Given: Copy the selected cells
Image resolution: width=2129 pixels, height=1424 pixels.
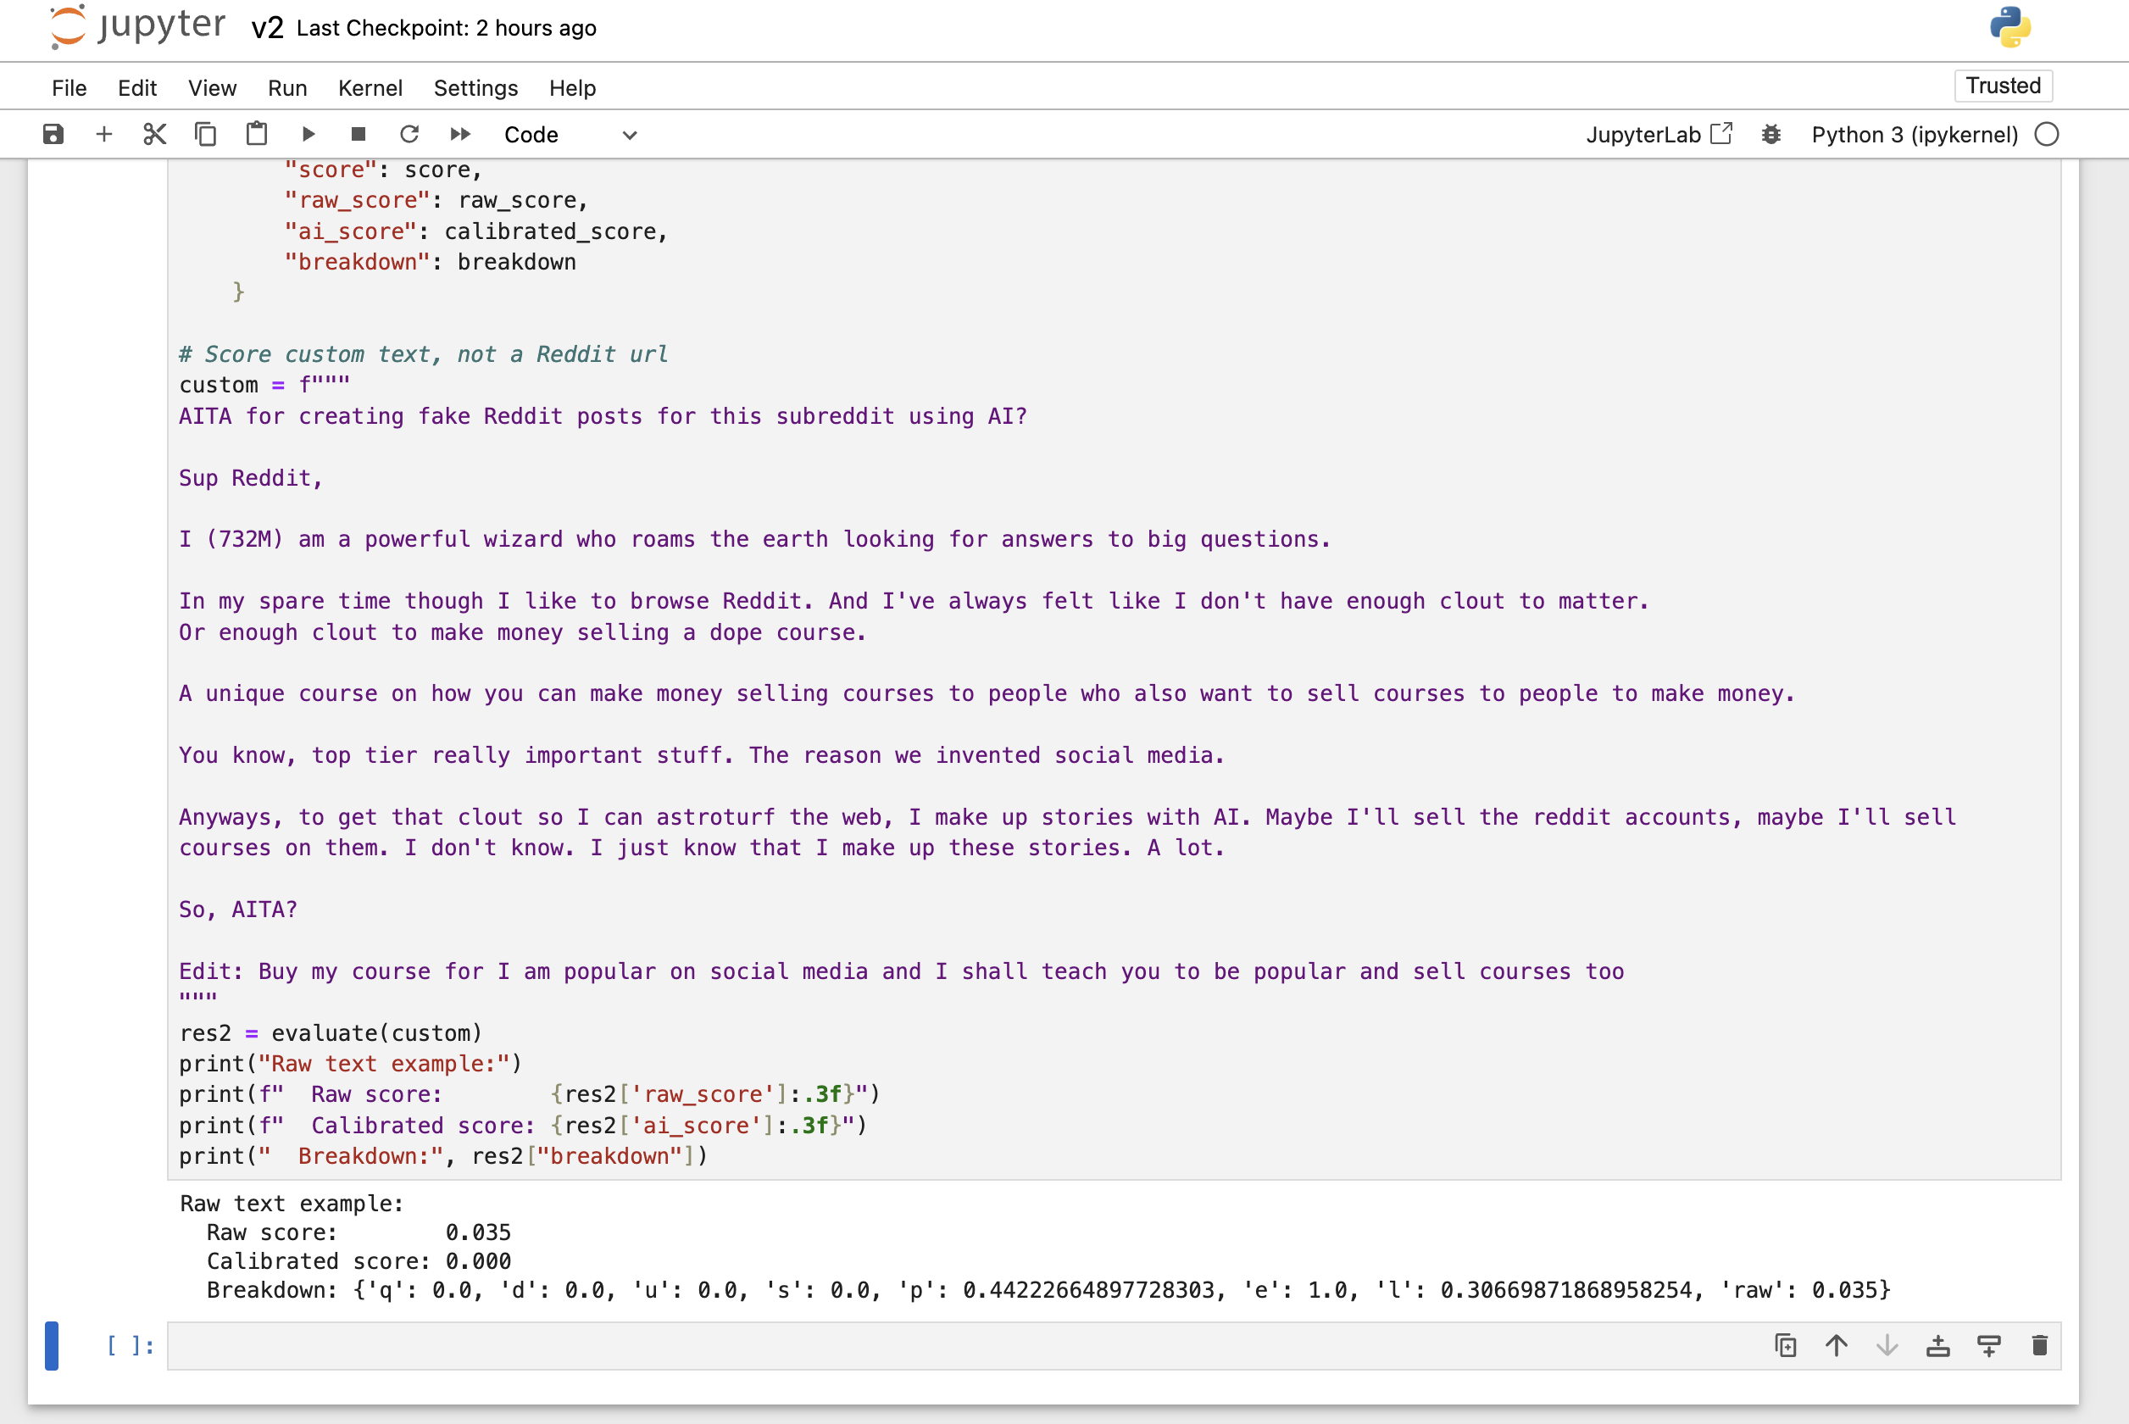Looking at the screenshot, I should [x=205, y=132].
